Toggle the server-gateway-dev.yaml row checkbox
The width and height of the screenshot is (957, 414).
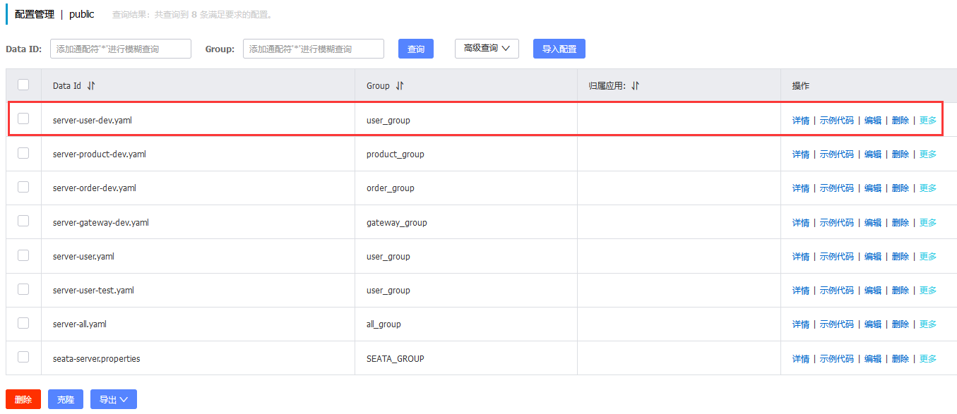click(23, 221)
